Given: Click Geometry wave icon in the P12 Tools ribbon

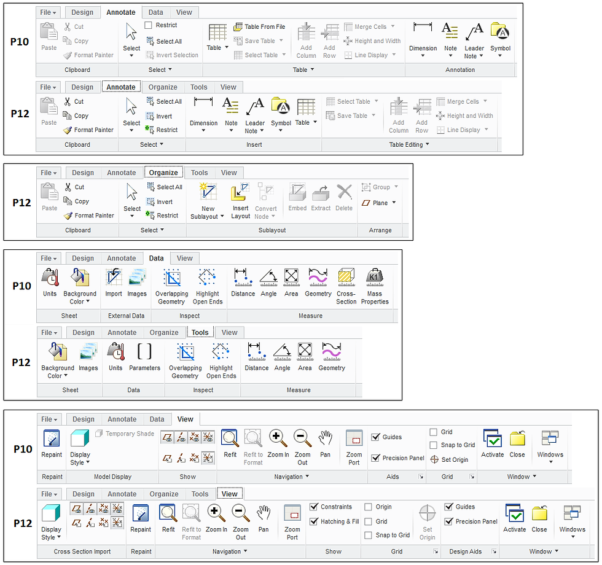Looking at the screenshot, I should point(332,351).
